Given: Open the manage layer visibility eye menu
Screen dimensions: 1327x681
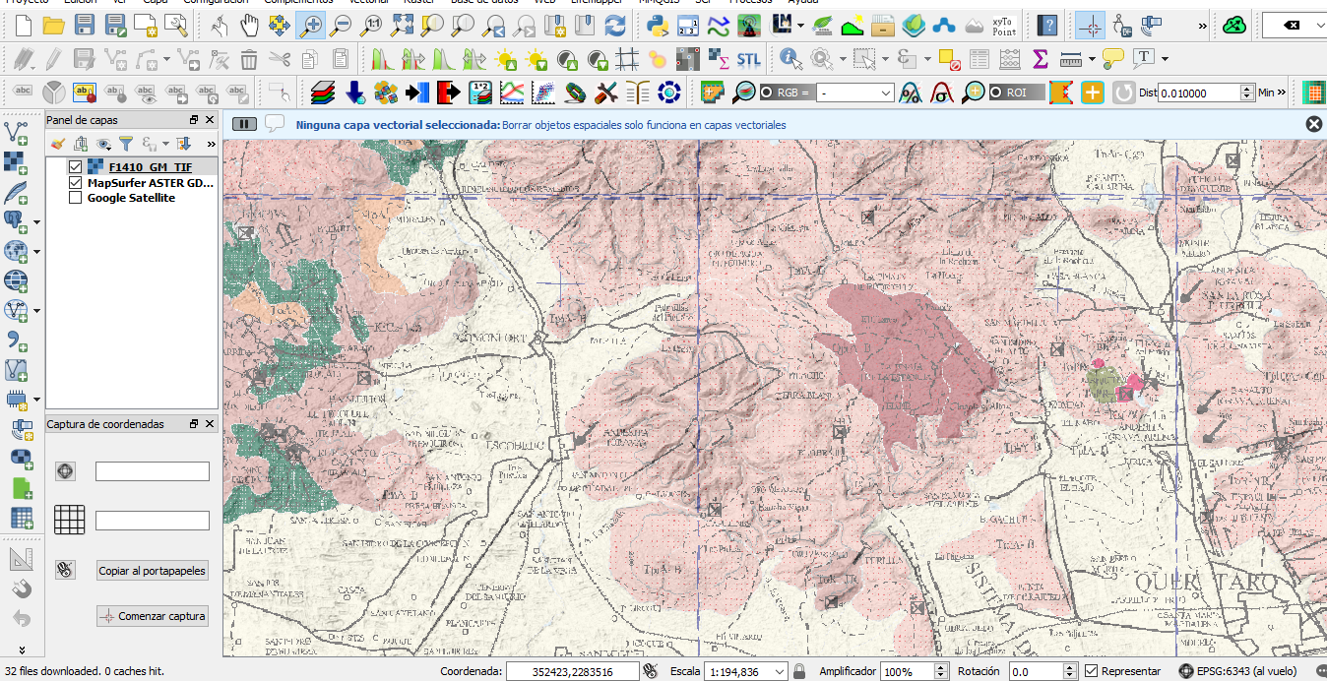Looking at the screenshot, I should click(x=104, y=144).
